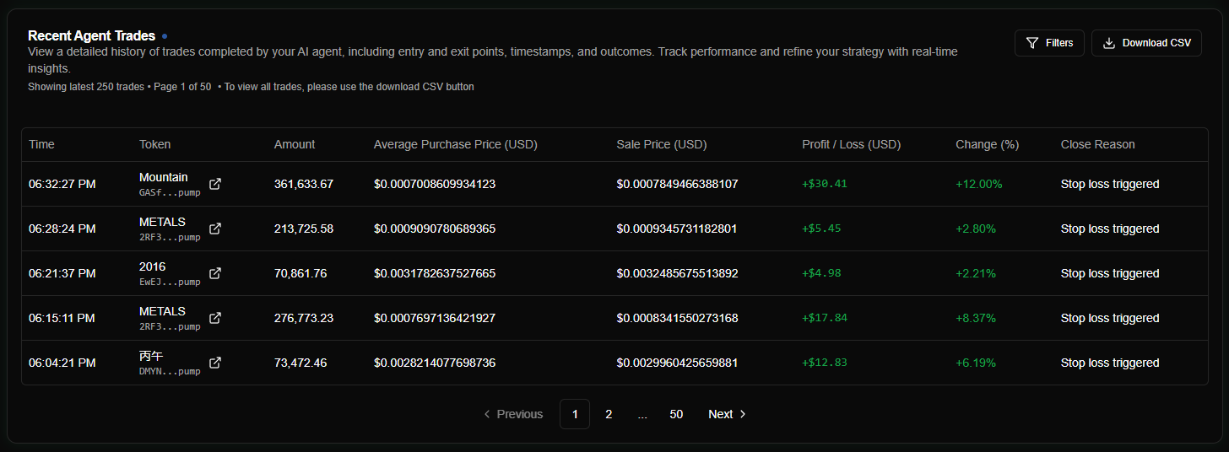The width and height of the screenshot is (1229, 452).
Task: Jump to page 50 of trades
Action: click(x=676, y=414)
